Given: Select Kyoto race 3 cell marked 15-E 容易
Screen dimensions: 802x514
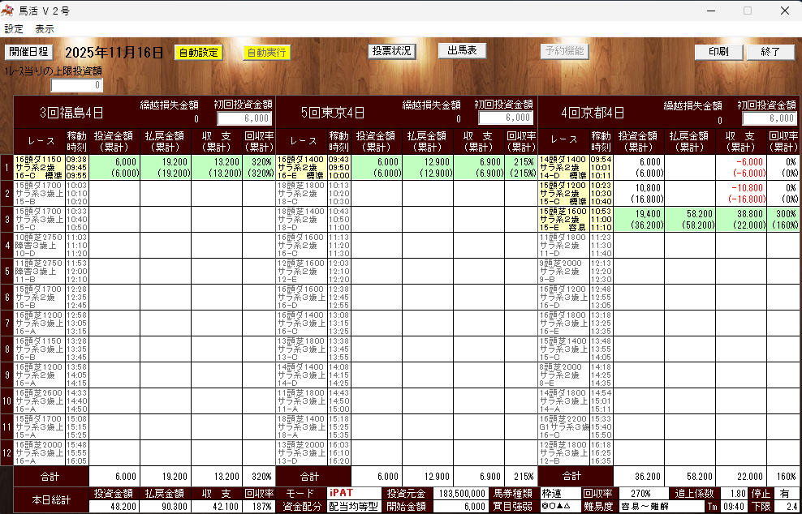Looking at the screenshot, I should coord(563,220).
